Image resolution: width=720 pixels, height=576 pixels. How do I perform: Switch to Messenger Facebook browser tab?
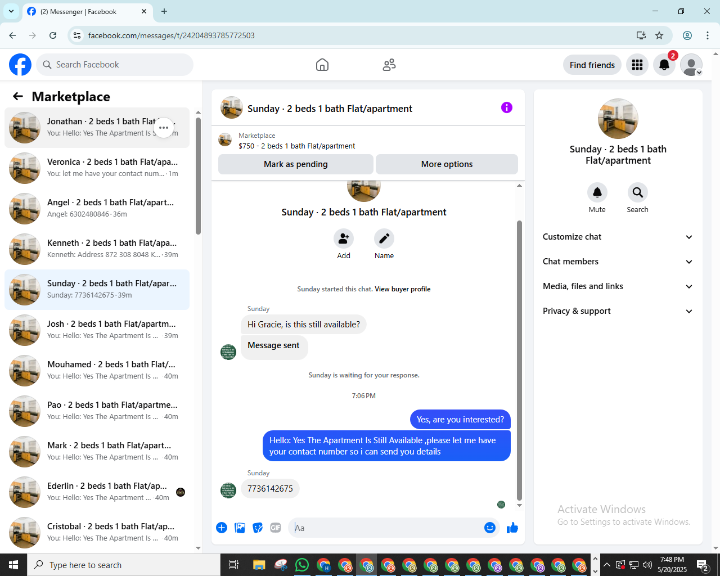87,11
